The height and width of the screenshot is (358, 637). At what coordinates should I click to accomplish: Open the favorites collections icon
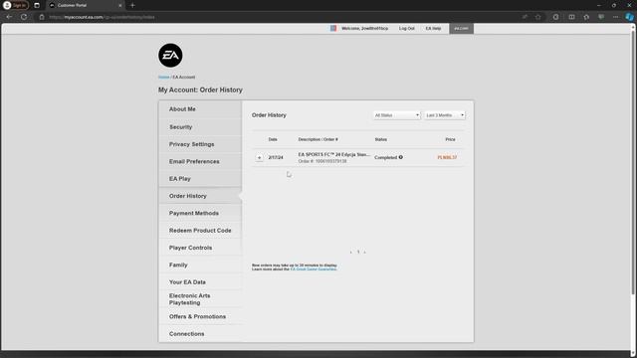point(586,17)
